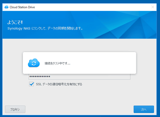Click the SSL データの通信暗号化を有効にする label text

(59, 84)
